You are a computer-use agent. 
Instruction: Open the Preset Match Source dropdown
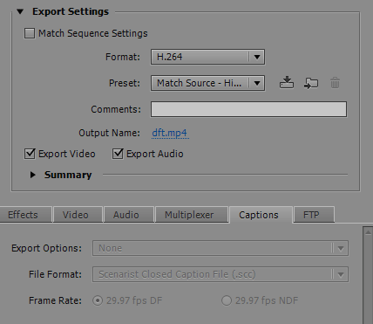point(207,83)
